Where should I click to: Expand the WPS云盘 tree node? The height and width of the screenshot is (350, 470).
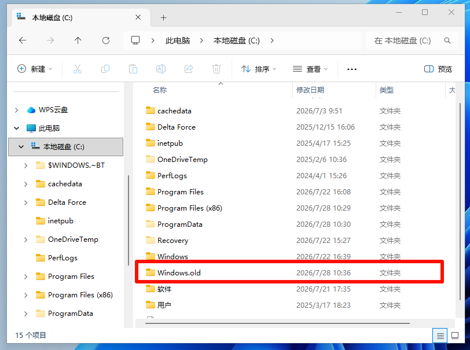[16, 110]
